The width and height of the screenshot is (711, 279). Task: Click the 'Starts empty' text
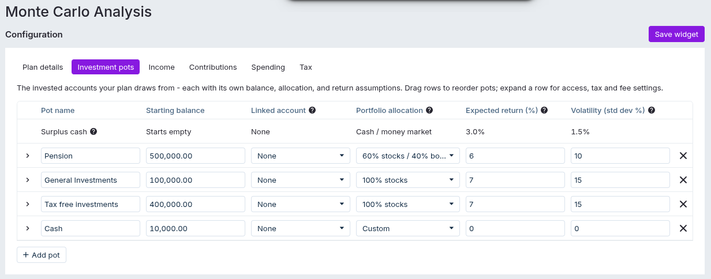[x=169, y=131]
